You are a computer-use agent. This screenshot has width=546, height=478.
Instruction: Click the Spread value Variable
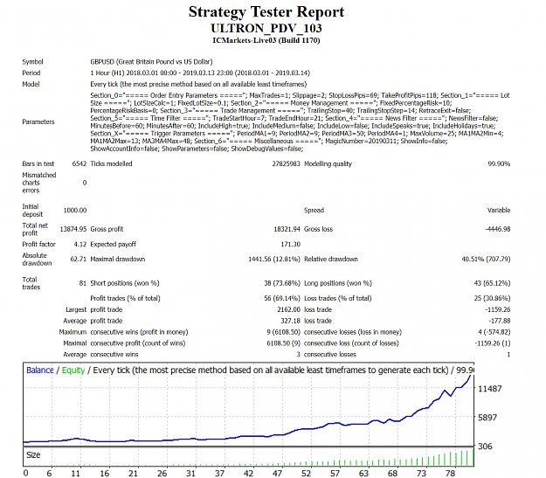(499, 211)
